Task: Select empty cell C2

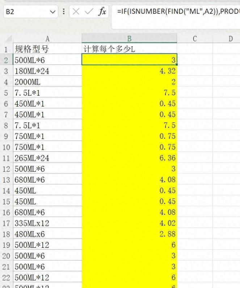Action: [x=195, y=60]
